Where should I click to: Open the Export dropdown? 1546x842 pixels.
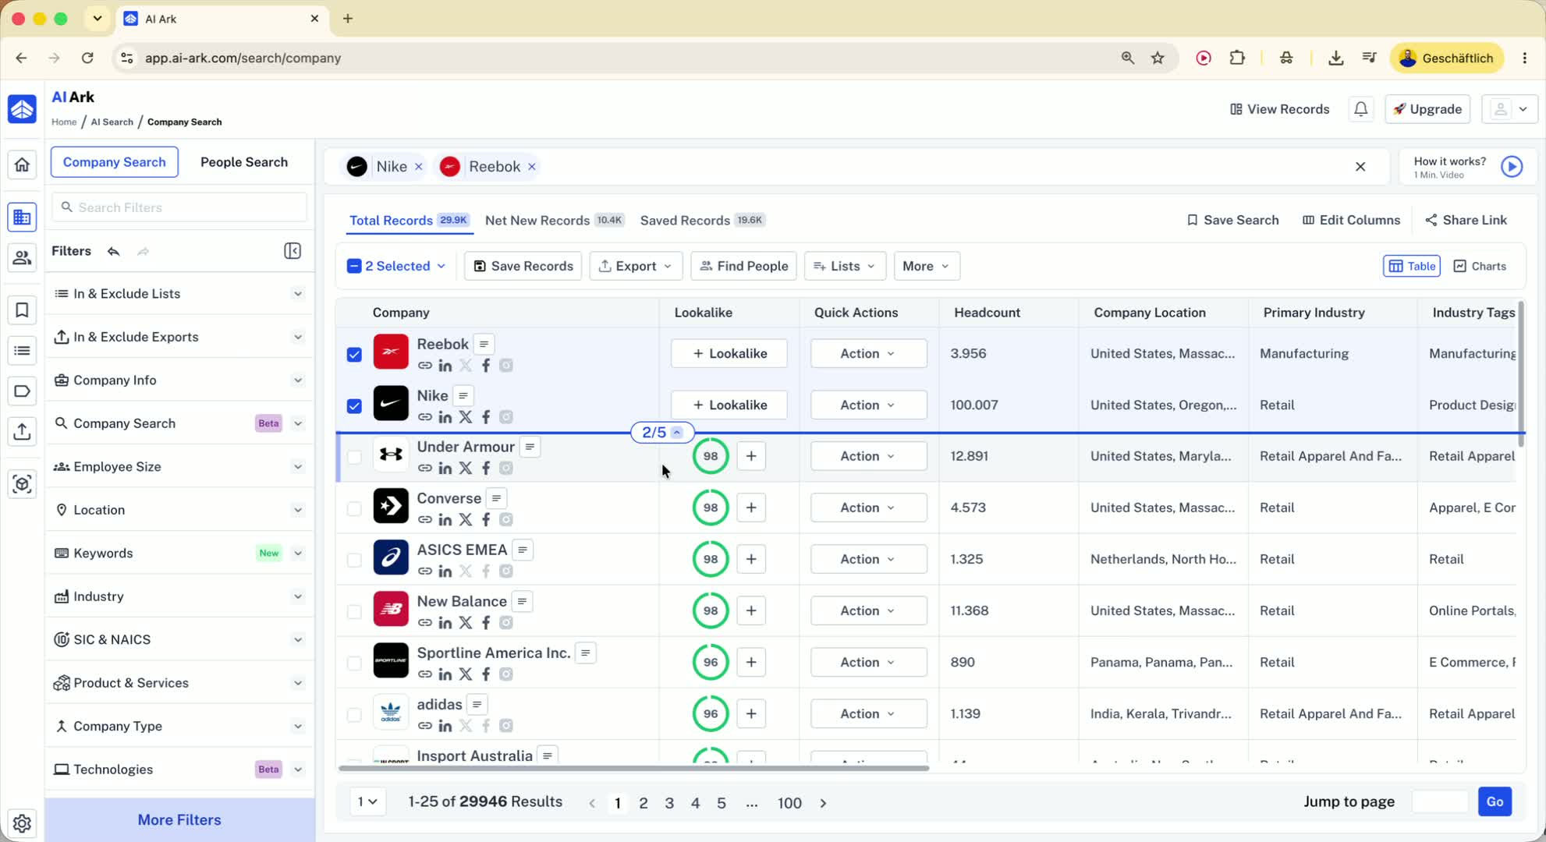(636, 267)
